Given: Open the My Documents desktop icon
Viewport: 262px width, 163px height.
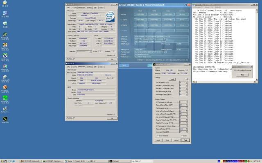Looking at the screenshot, I should click(x=5, y=3).
